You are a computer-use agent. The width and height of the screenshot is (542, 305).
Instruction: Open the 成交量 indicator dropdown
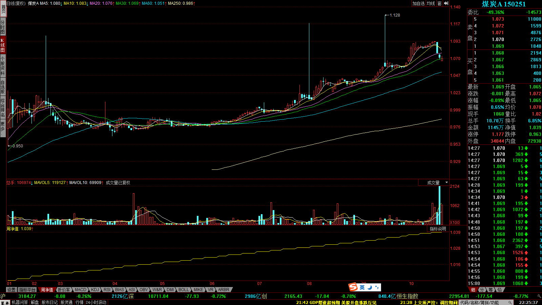coord(434,183)
